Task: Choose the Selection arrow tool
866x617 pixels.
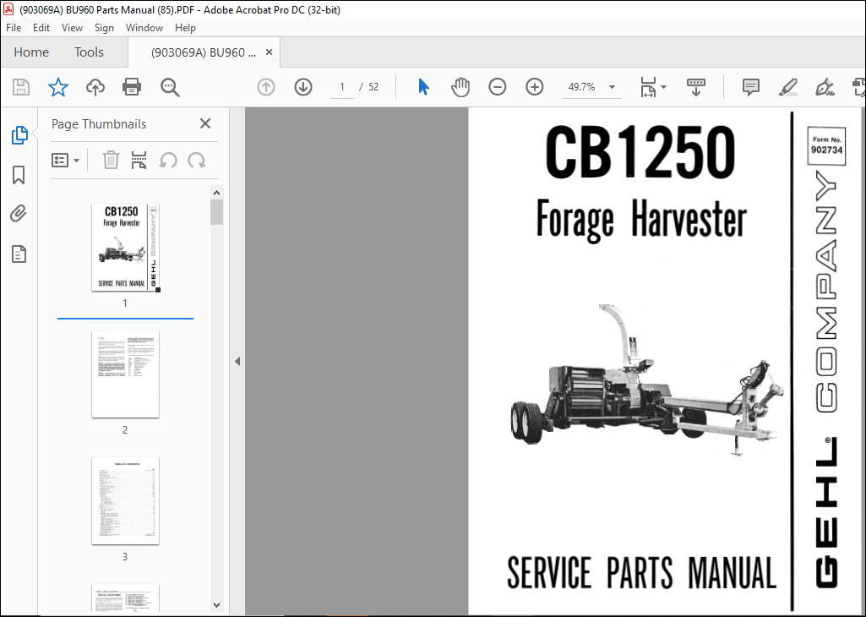Action: click(423, 87)
